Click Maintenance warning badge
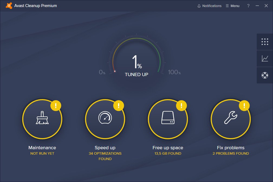Viewport: 273px width, 182px height. point(56,106)
